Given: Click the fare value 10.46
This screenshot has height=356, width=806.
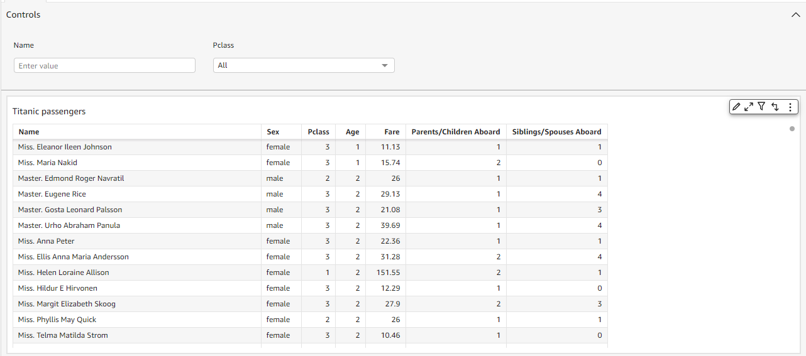Looking at the screenshot, I should pos(390,335).
